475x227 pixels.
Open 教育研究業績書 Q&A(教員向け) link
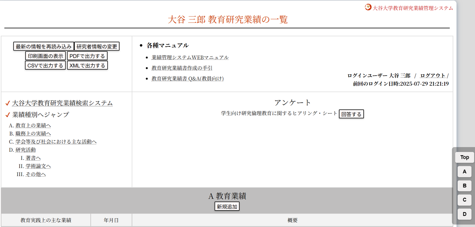pyautogui.click(x=187, y=79)
